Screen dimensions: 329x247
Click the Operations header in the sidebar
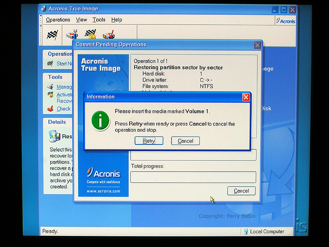(x=60, y=54)
